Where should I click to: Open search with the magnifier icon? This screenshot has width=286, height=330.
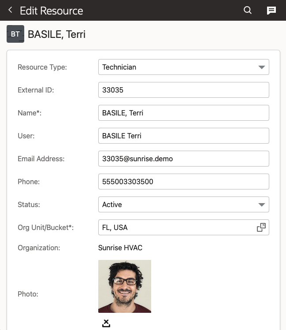click(248, 10)
